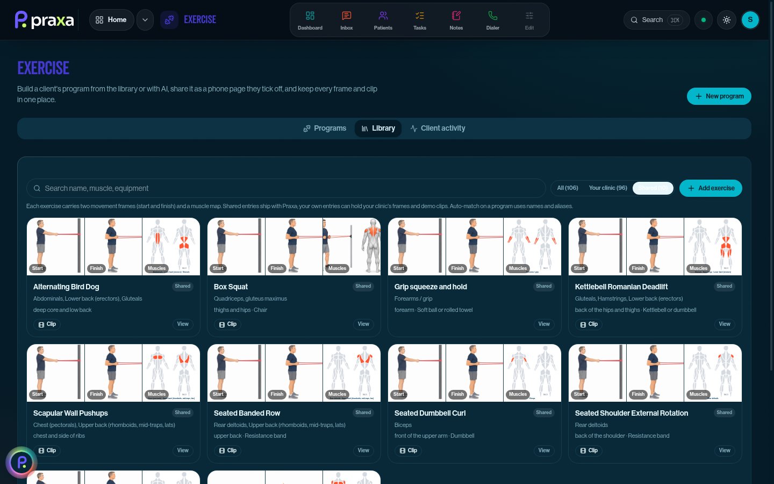Viewport: 774px width, 484px height.
Task: View the Scapular Wall Pushups exercise
Action: coord(183,451)
